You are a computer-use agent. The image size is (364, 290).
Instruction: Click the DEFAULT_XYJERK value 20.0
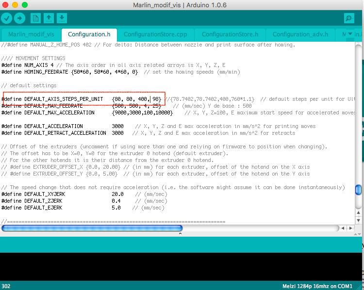pyautogui.click(x=118, y=194)
